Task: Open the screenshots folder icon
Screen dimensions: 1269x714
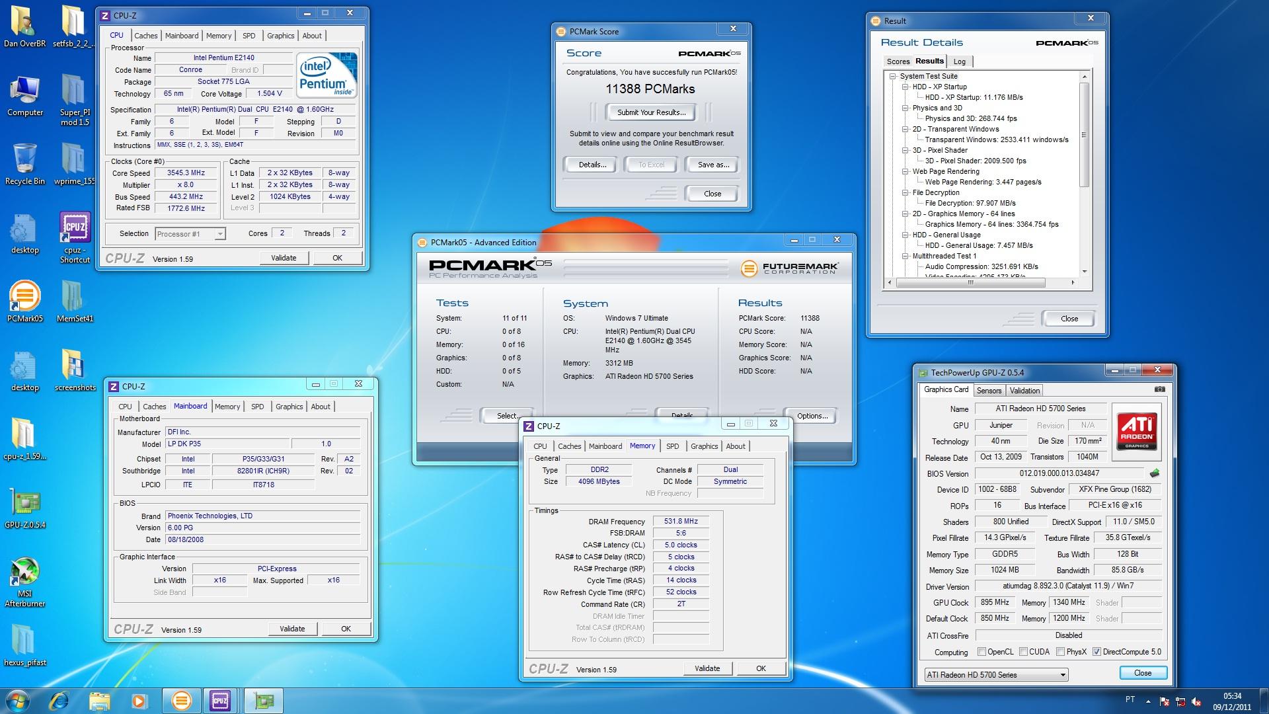Action: (75, 370)
